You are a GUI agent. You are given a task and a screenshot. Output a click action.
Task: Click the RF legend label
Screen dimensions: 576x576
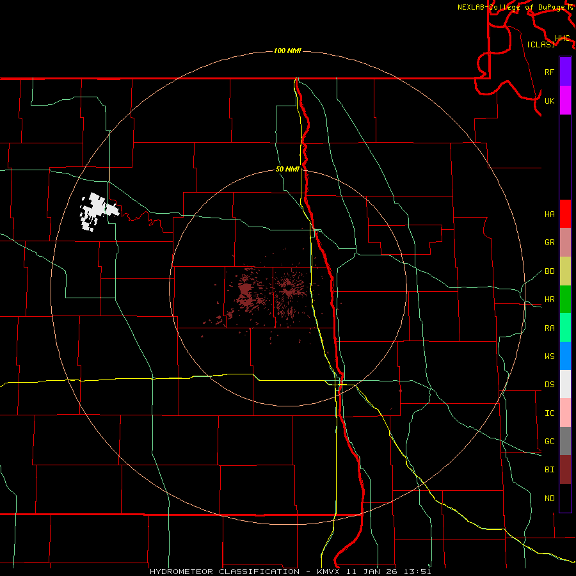(549, 72)
